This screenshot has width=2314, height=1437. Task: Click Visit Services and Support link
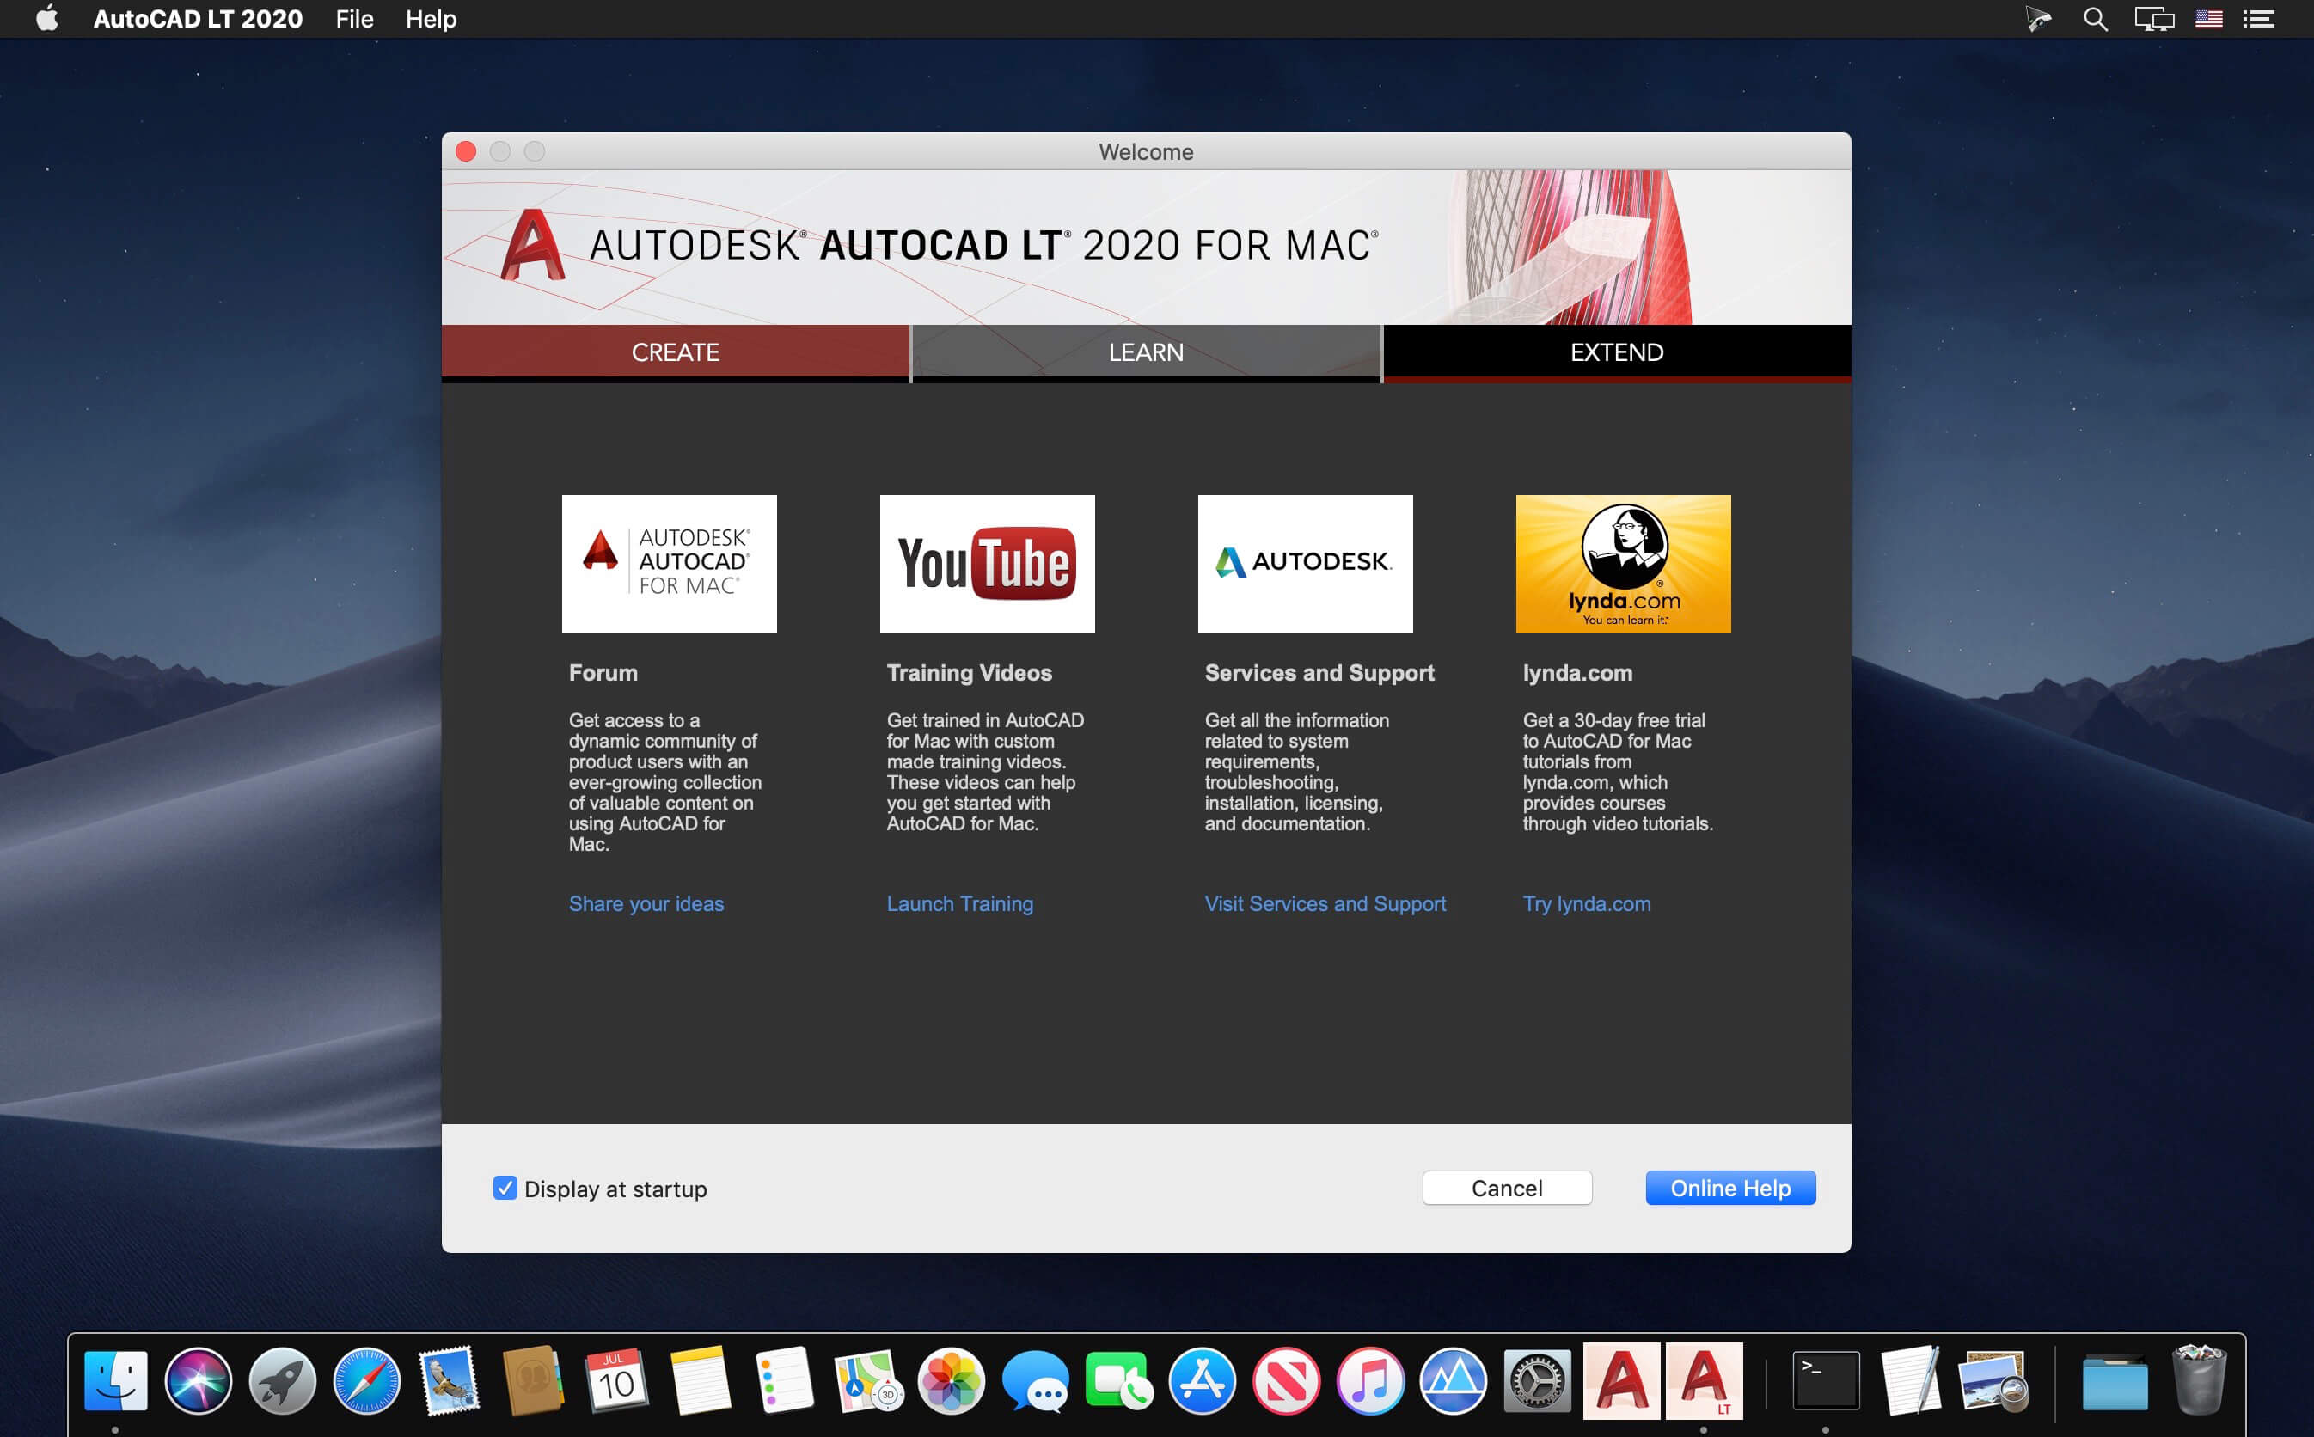pos(1323,902)
